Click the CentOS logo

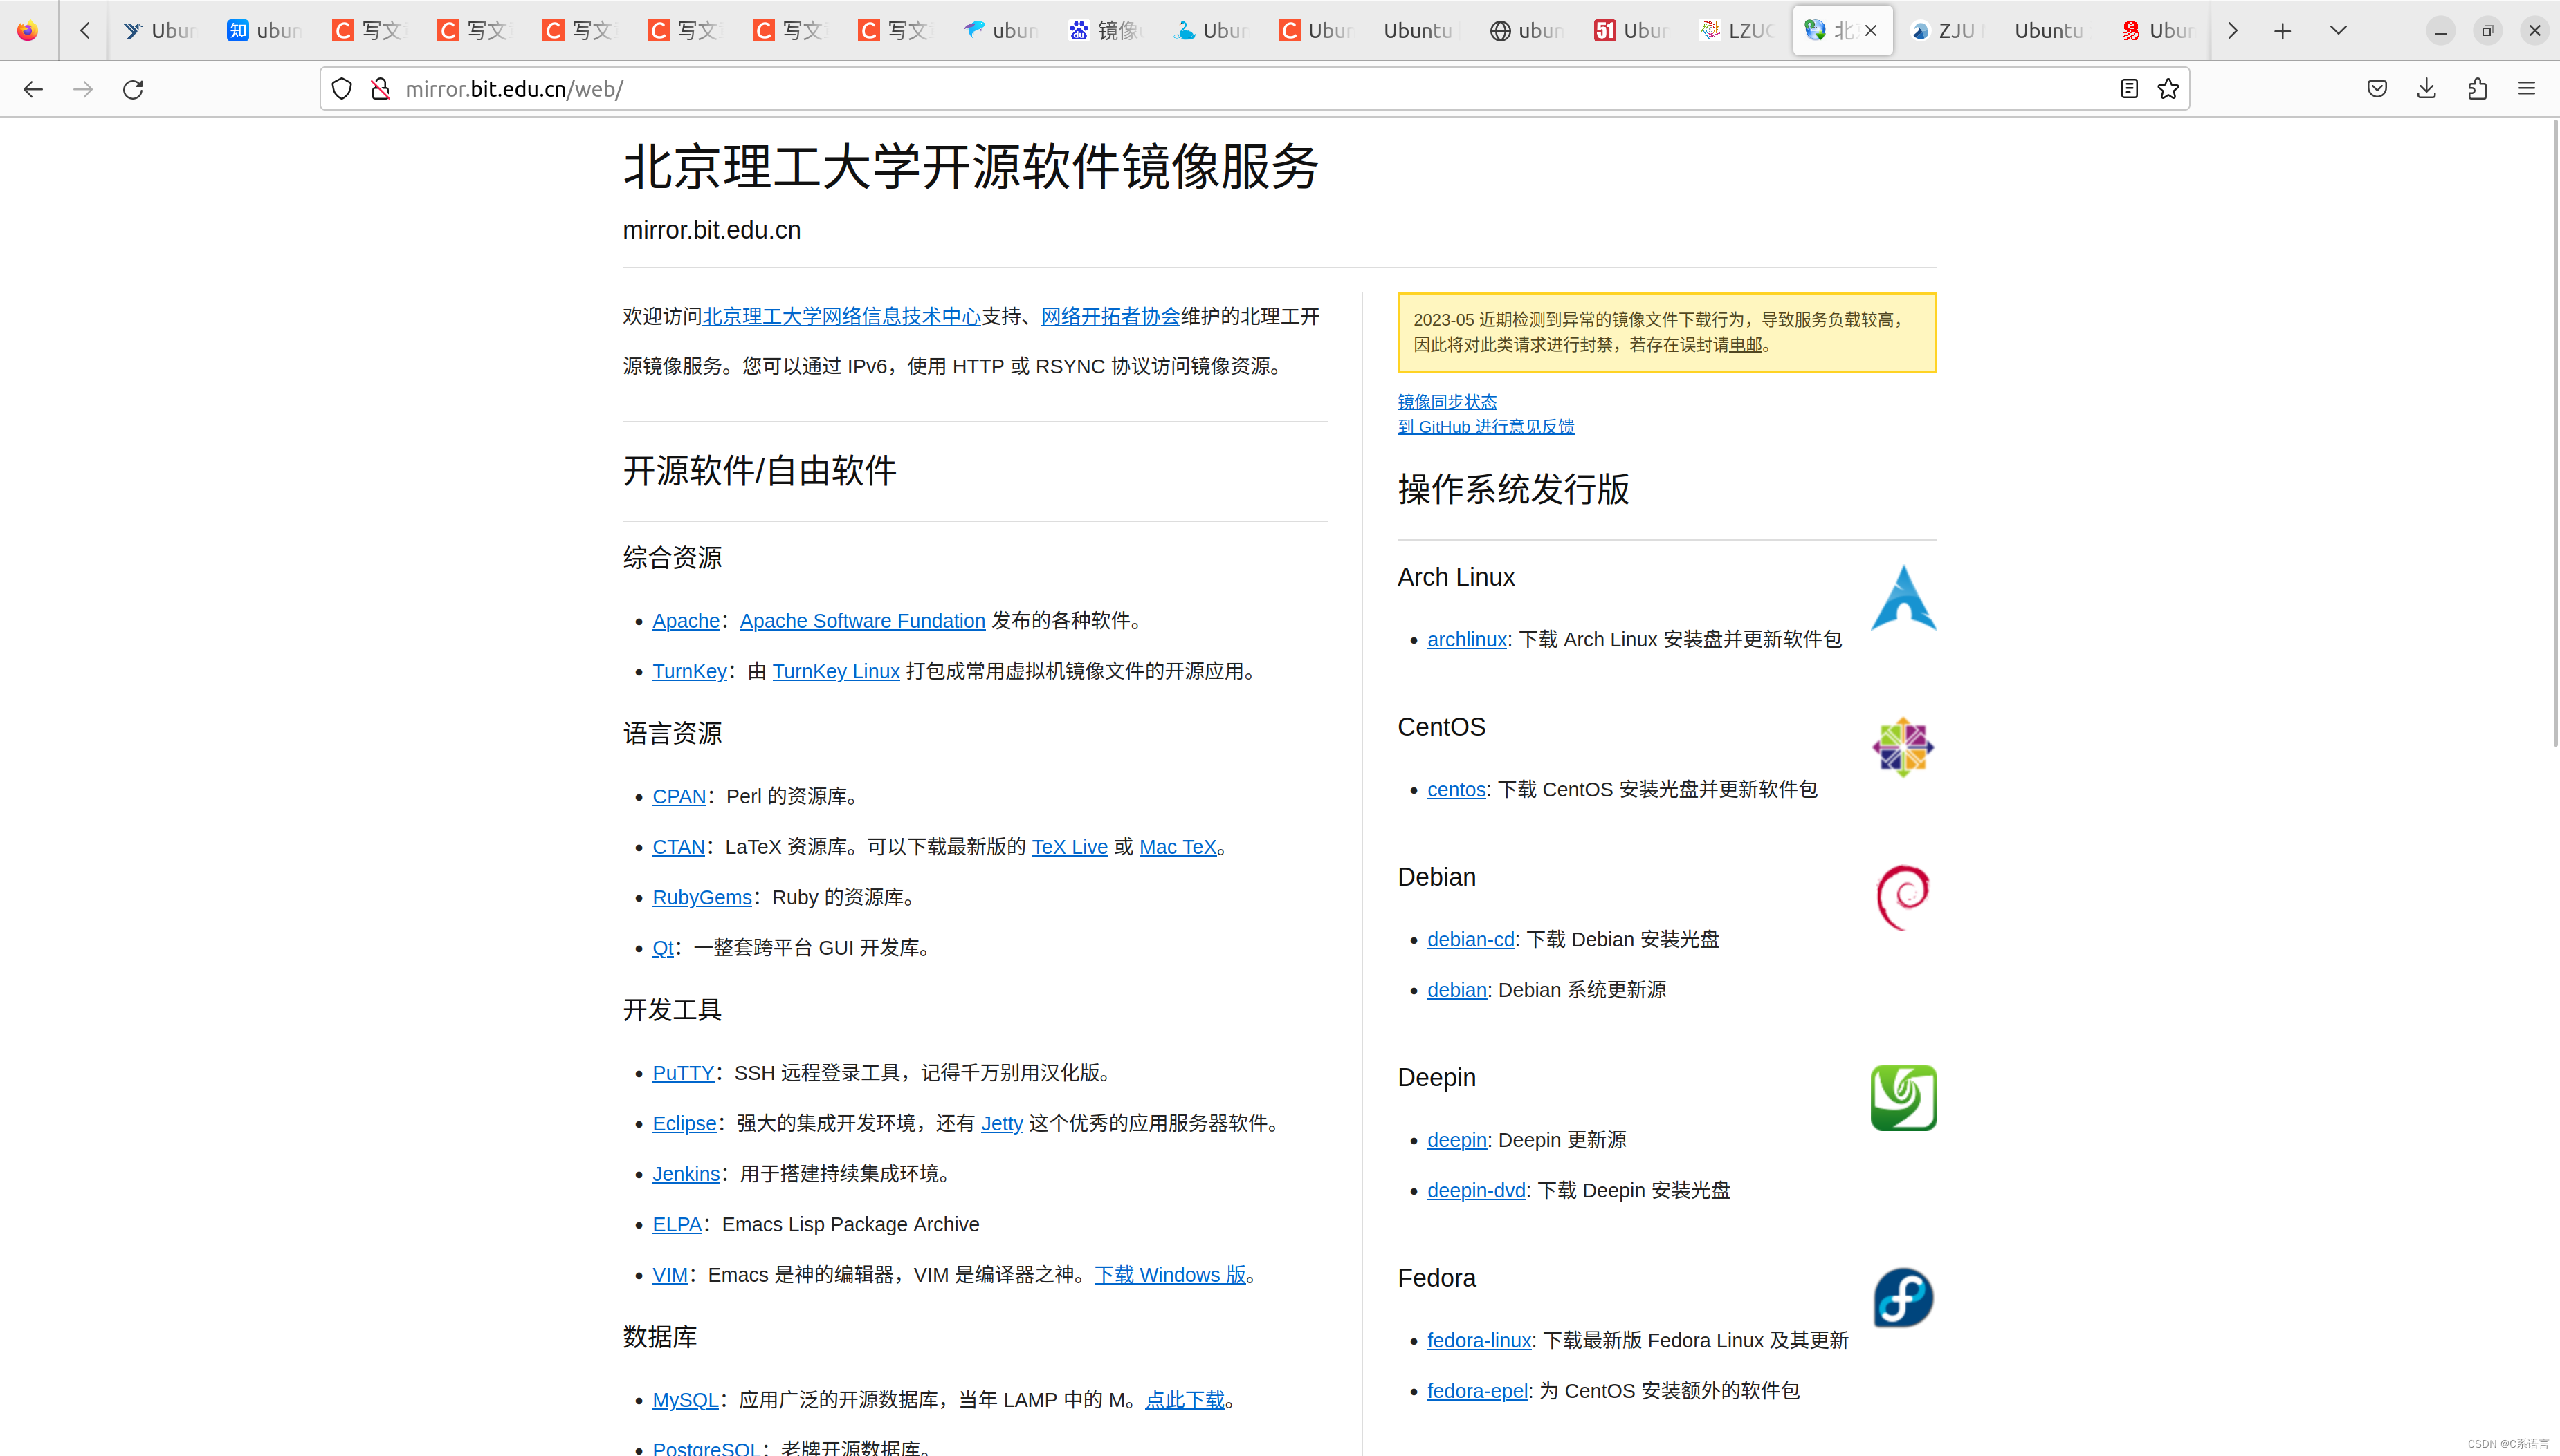[x=1903, y=748]
